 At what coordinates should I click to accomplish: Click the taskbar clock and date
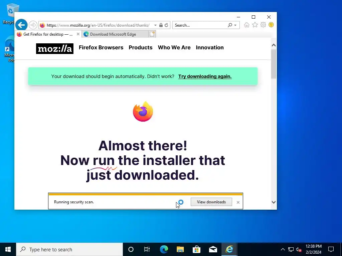[313, 249]
